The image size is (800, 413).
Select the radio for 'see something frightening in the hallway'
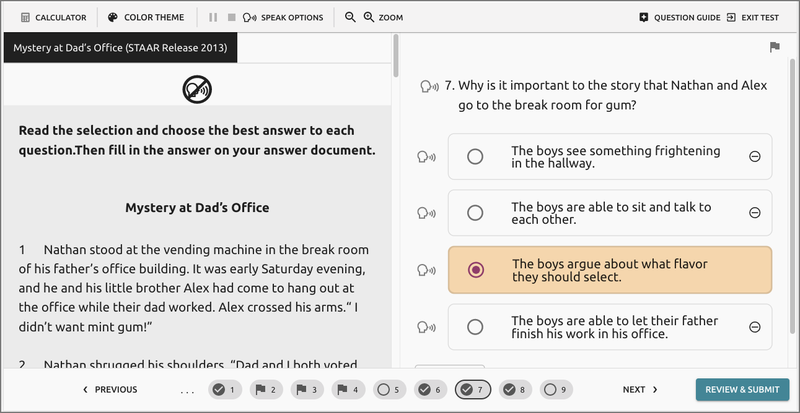click(475, 157)
